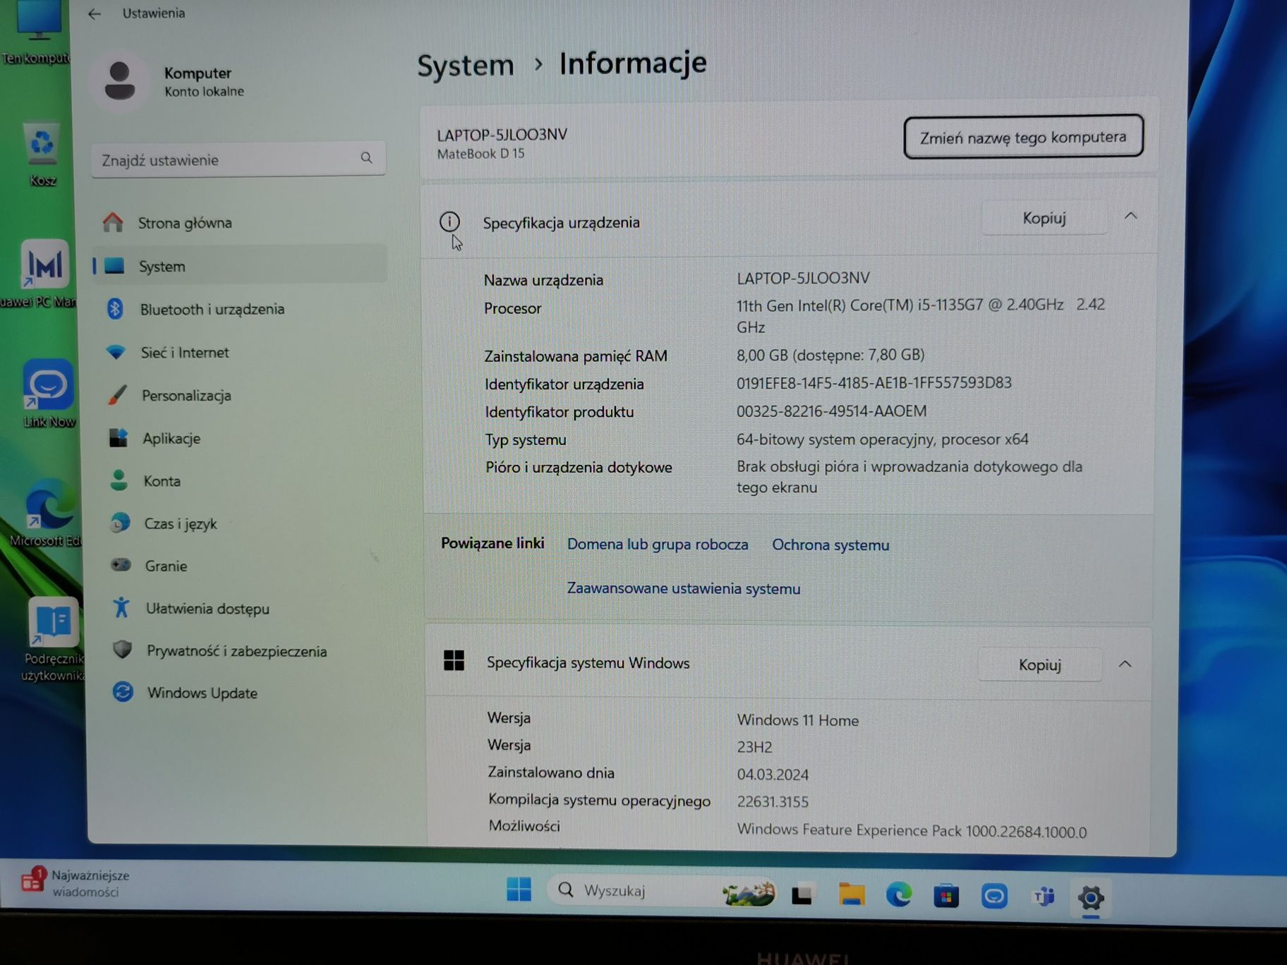The width and height of the screenshot is (1287, 965).
Task: Open Zaawansowane ustawienia systemu link
Action: click(x=684, y=588)
